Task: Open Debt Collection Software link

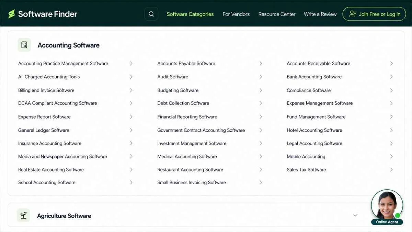Action: [x=183, y=103]
